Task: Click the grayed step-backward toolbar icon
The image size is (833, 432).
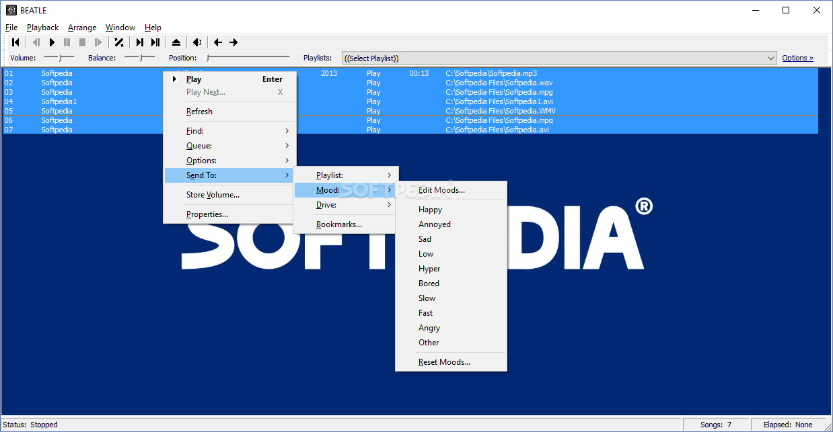Action: click(x=36, y=42)
